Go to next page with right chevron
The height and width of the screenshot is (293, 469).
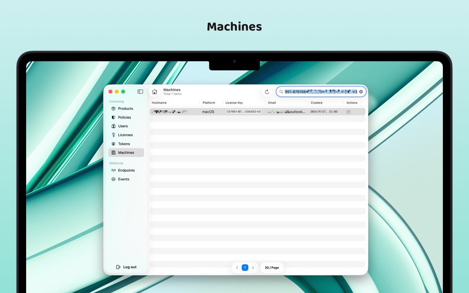[x=253, y=267]
